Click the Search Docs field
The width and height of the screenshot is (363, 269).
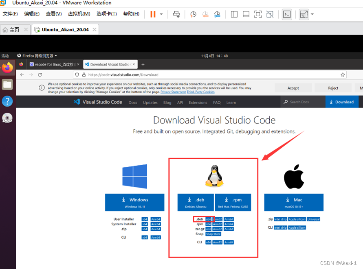(303, 102)
